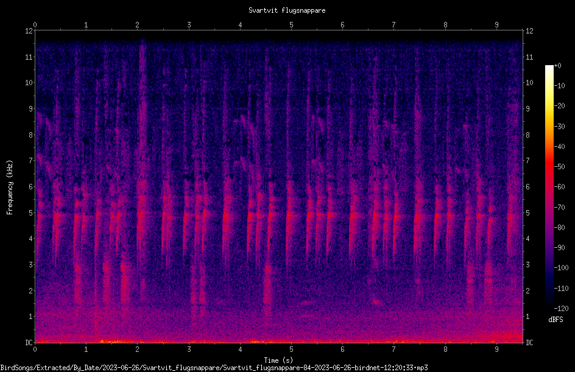This screenshot has width=575, height=372.
Task: Click the "5" tick on top time axis
Action: (292, 25)
